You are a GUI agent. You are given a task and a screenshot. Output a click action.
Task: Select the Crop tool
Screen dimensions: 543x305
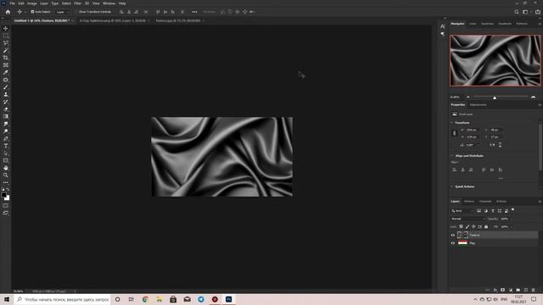coord(6,58)
